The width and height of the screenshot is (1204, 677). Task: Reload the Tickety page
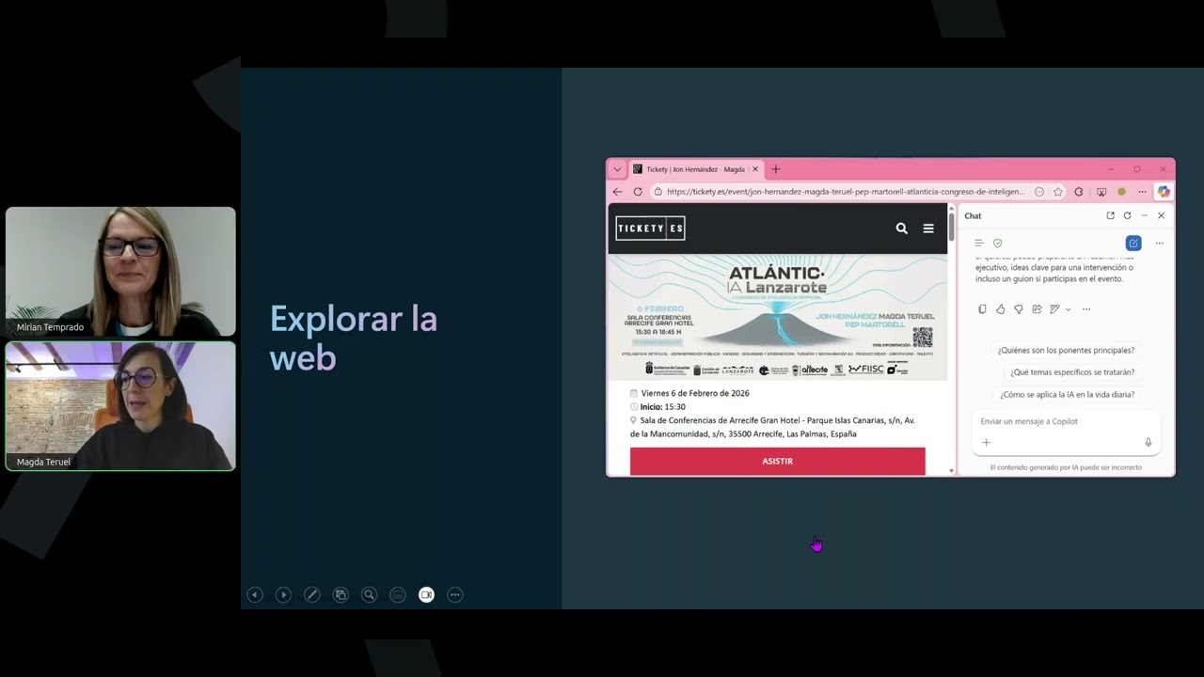point(637,191)
